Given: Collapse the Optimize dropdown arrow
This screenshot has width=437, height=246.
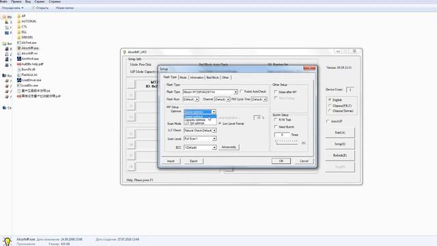Looking at the screenshot, I should click(x=214, y=112).
